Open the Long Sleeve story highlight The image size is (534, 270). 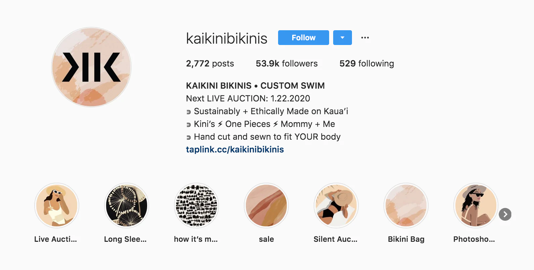point(127,205)
